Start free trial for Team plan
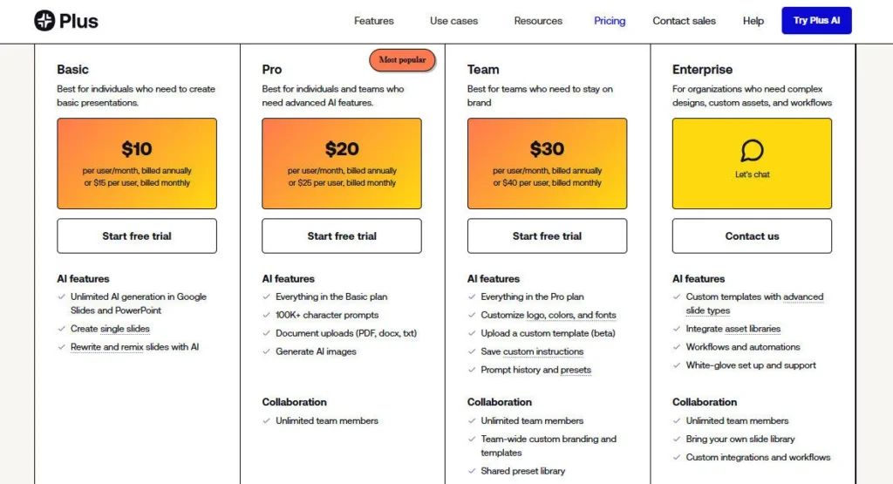This screenshot has height=484, width=893. point(547,236)
